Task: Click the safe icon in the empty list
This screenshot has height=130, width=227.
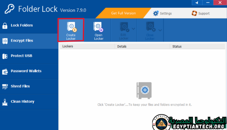Action: [x=144, y=90]
